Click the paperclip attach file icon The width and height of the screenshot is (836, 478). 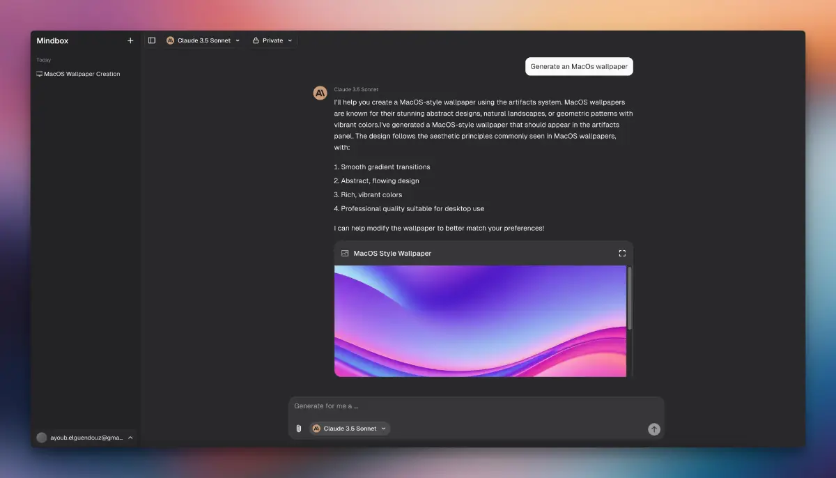click(299, 429)
